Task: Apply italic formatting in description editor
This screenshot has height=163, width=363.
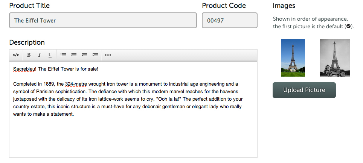Action: pyautogui.click(x=40, y=55)
